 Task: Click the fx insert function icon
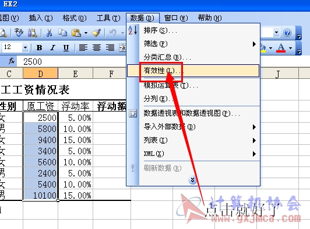12,61
